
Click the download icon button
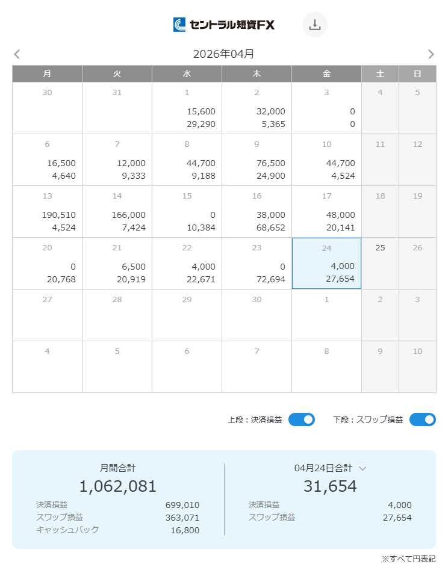[314, 25]
